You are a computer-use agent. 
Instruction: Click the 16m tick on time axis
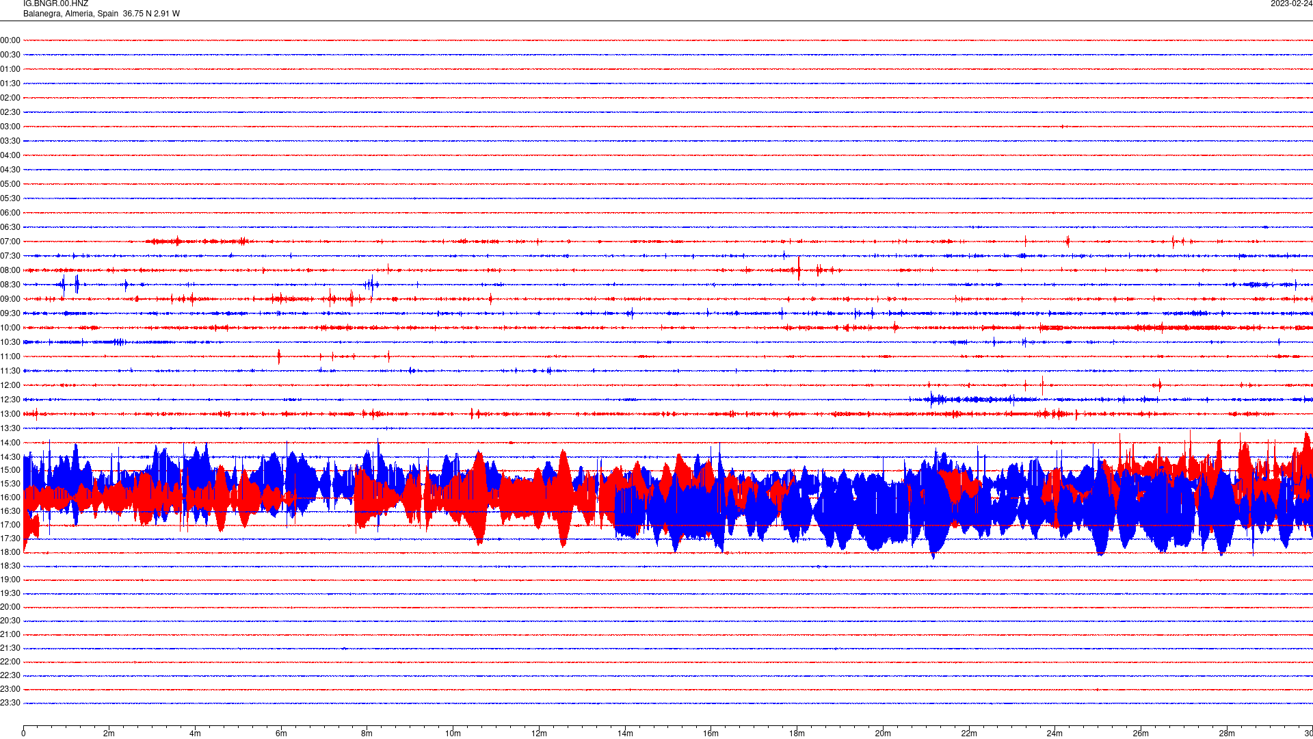coord(711,734)
